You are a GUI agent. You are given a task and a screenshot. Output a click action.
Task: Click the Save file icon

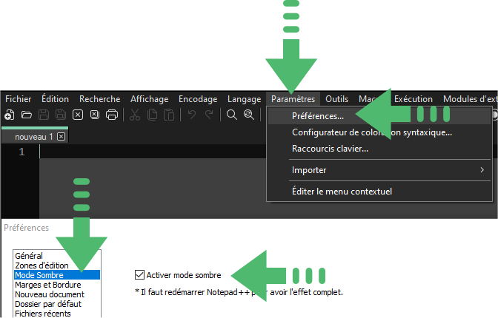(x=44, y=115)
